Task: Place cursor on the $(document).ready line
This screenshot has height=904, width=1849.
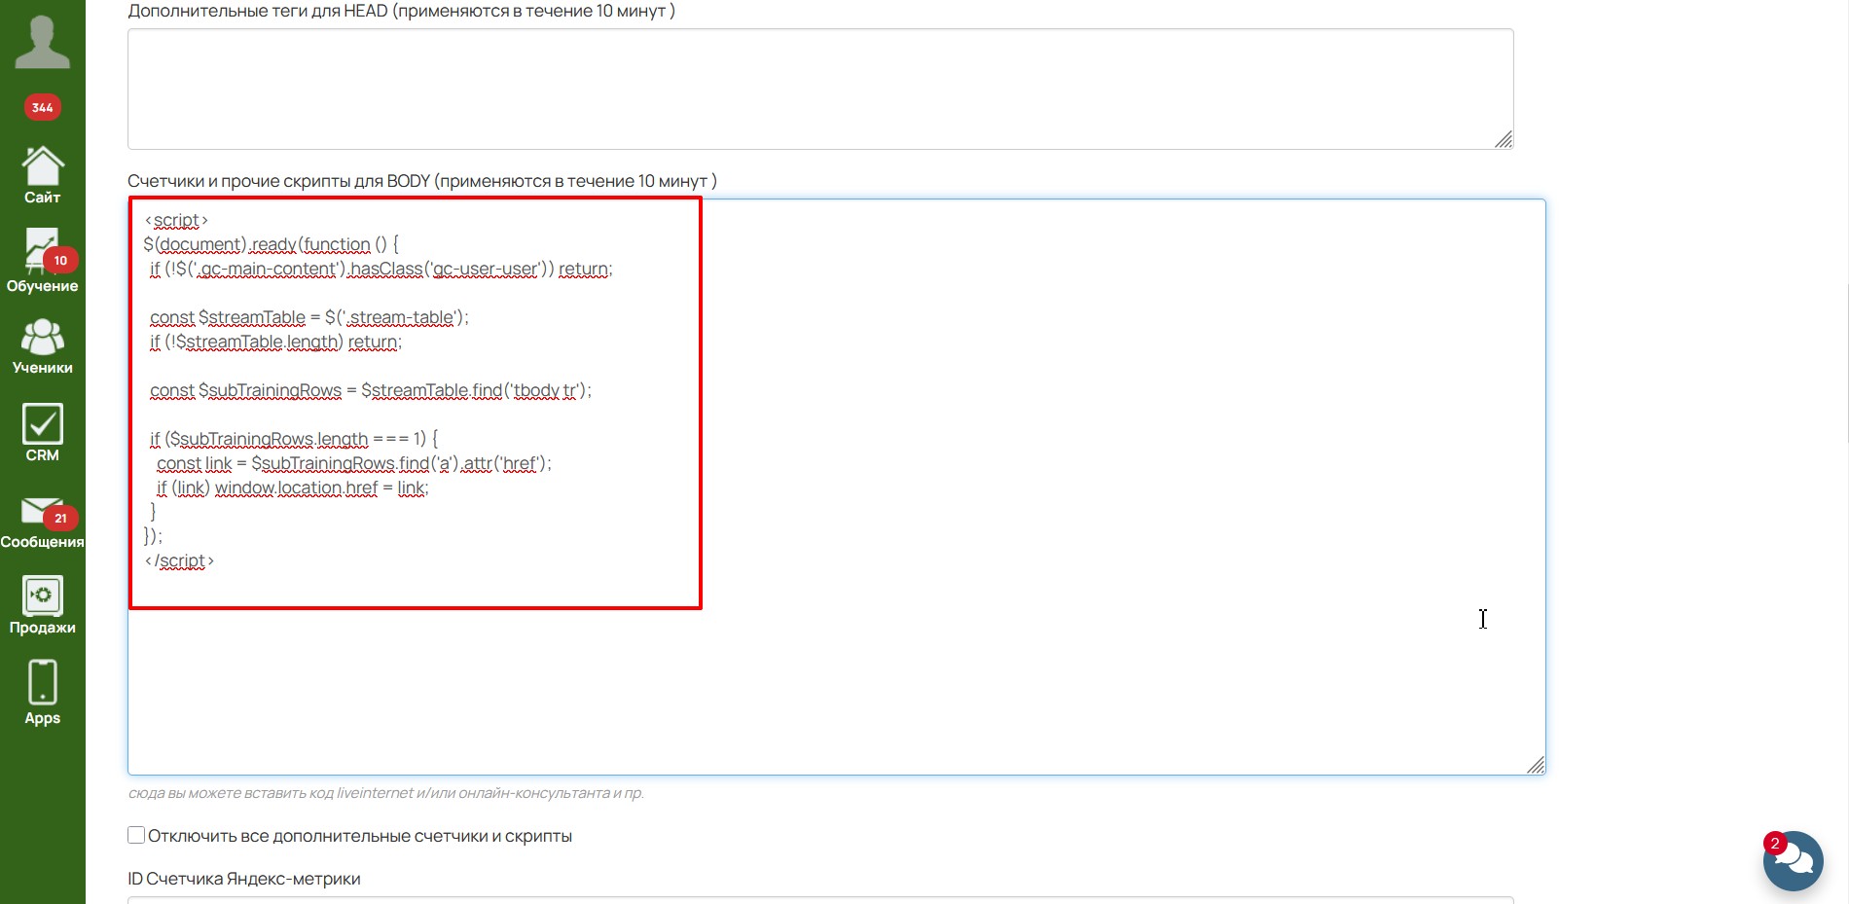Action: coord(271,244)
